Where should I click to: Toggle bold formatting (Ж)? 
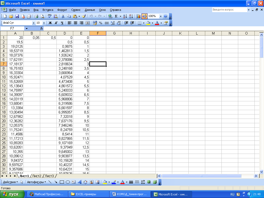(x=50, y=23)
